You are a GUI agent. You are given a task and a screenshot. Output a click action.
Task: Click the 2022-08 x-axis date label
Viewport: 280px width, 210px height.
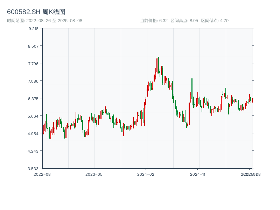click(42, 174)
